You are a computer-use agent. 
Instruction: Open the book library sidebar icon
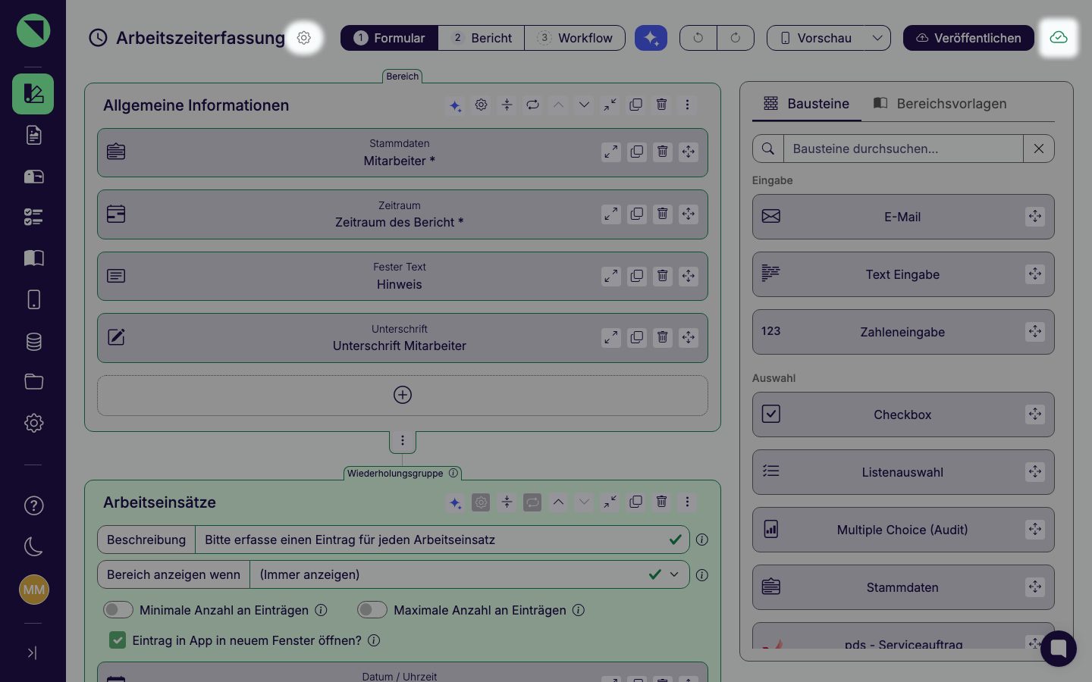point(33,258)
